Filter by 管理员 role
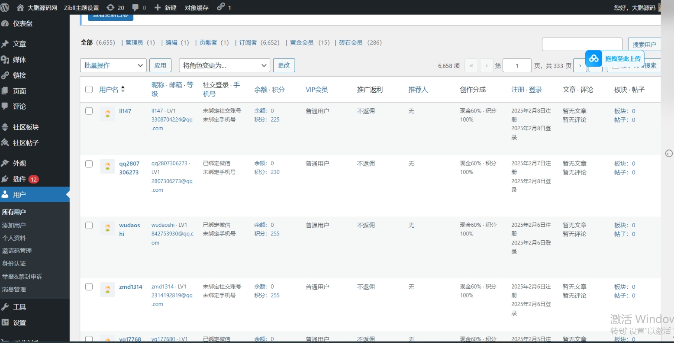This screenshot has width=674, height=345. [x=134, y=42]
